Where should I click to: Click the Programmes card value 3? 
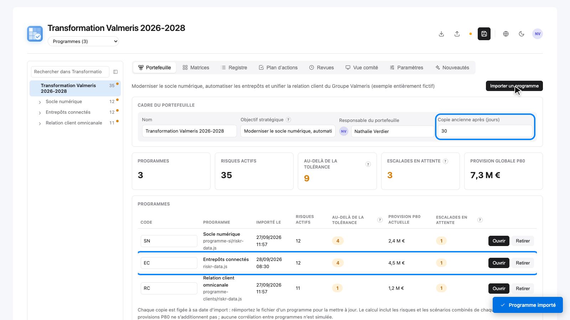(x=140, y=175)
